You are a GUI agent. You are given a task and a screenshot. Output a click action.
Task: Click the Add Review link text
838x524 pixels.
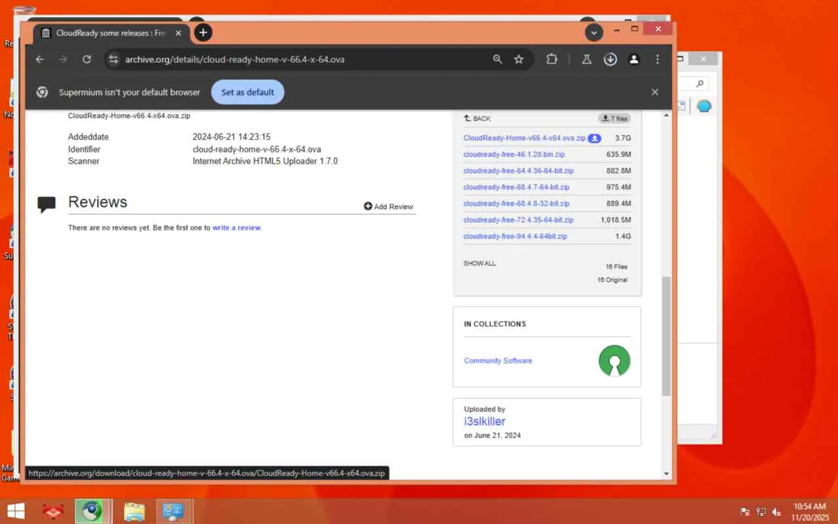pos(393,206)
